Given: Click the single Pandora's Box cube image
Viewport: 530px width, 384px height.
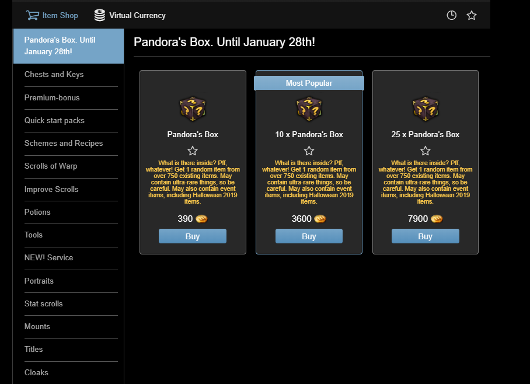Looking at the screenshot, I should [193, 109].
